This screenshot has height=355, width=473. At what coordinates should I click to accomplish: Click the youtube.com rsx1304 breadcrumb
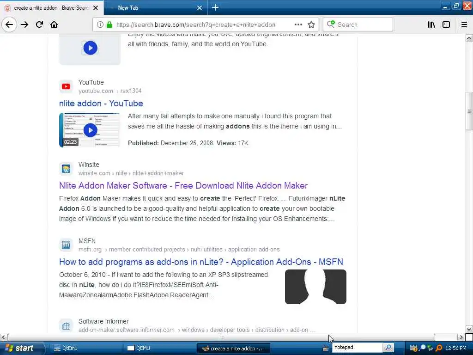click(x=110, y=91)
